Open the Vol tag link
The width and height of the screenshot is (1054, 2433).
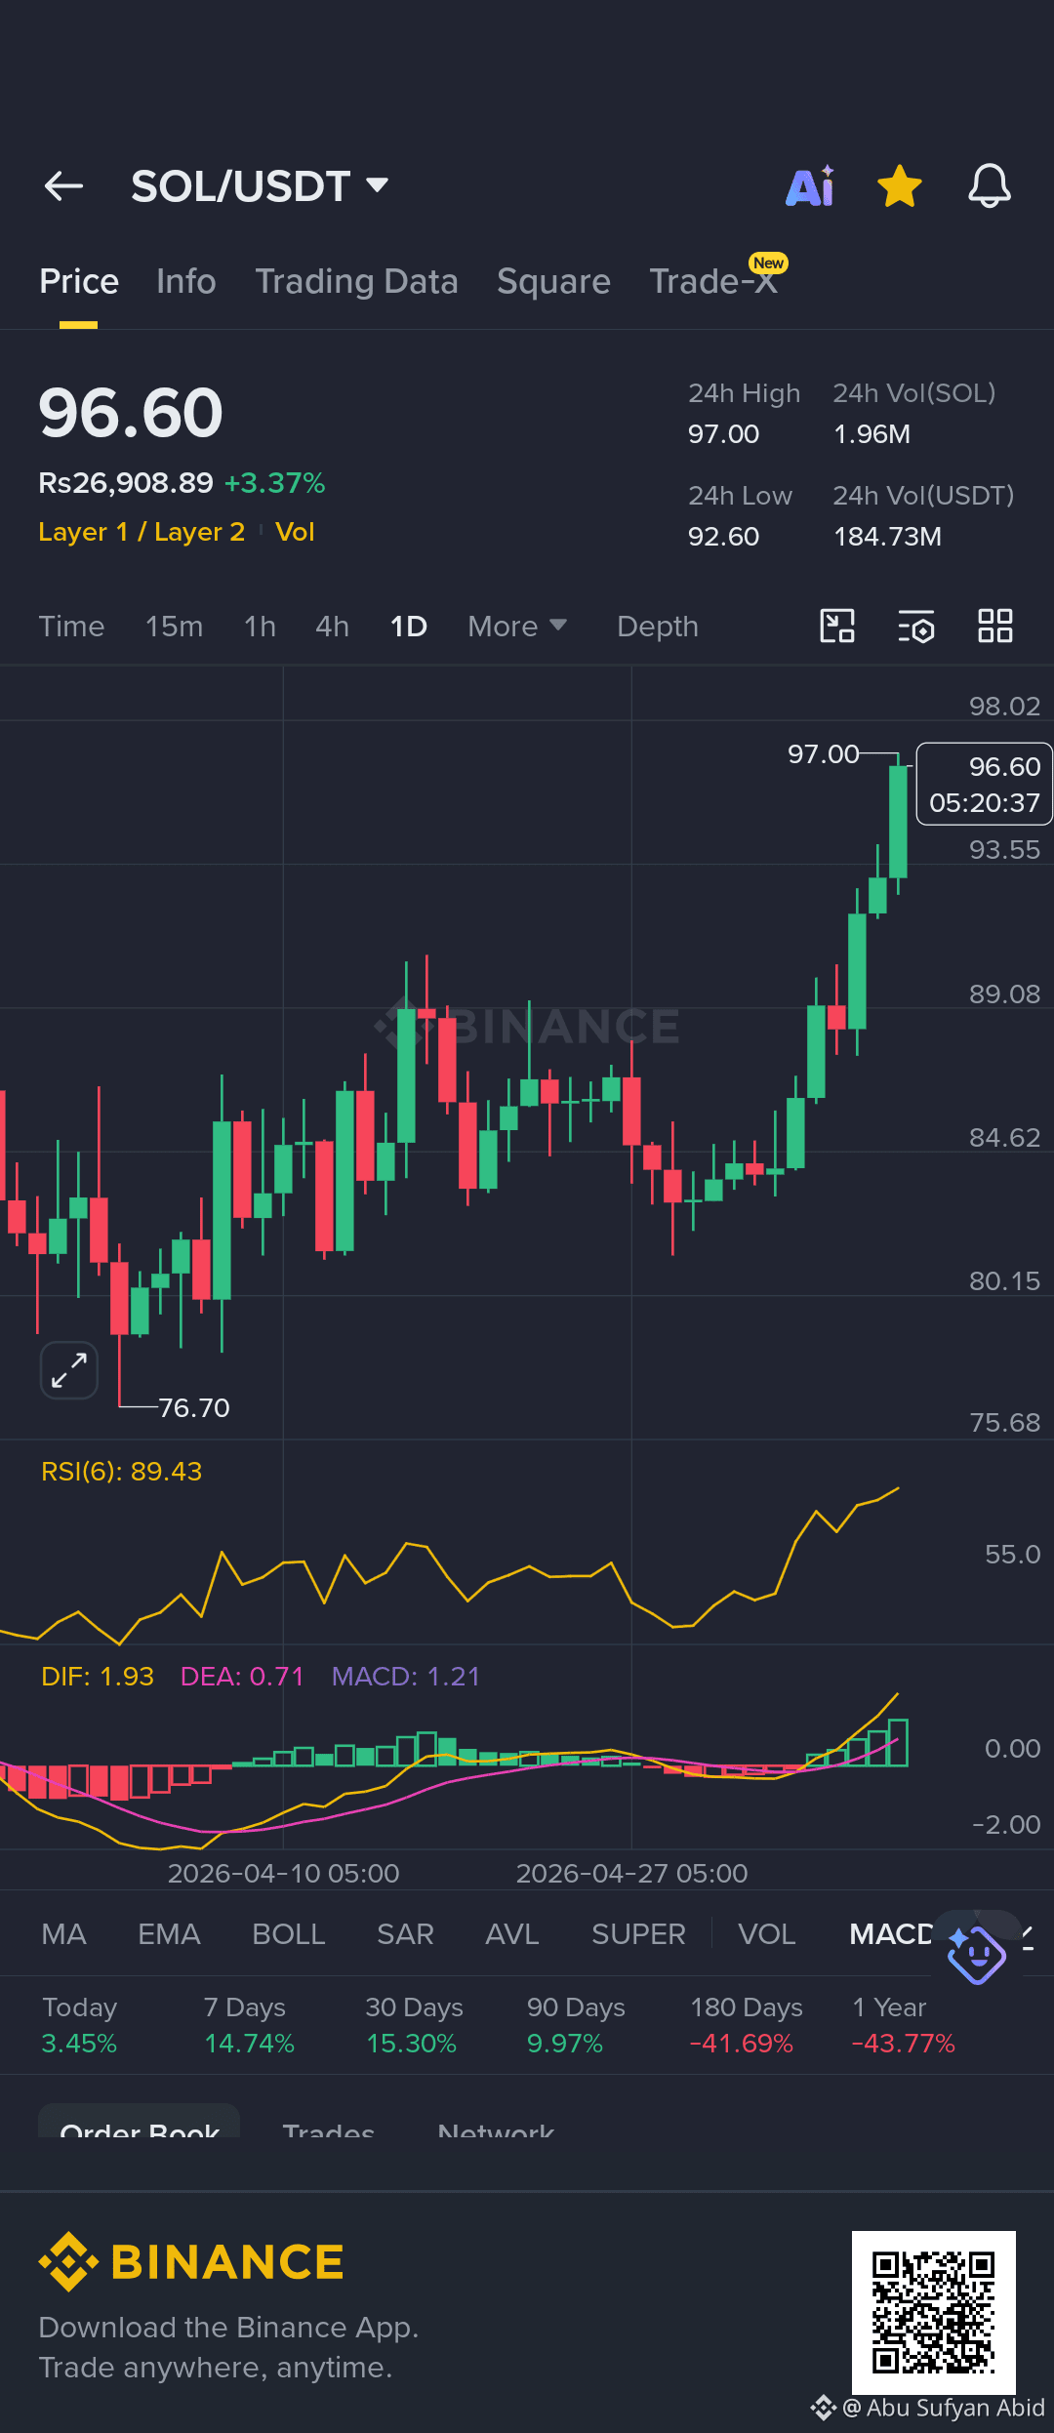pyautogui.click(x=295, y=532)
